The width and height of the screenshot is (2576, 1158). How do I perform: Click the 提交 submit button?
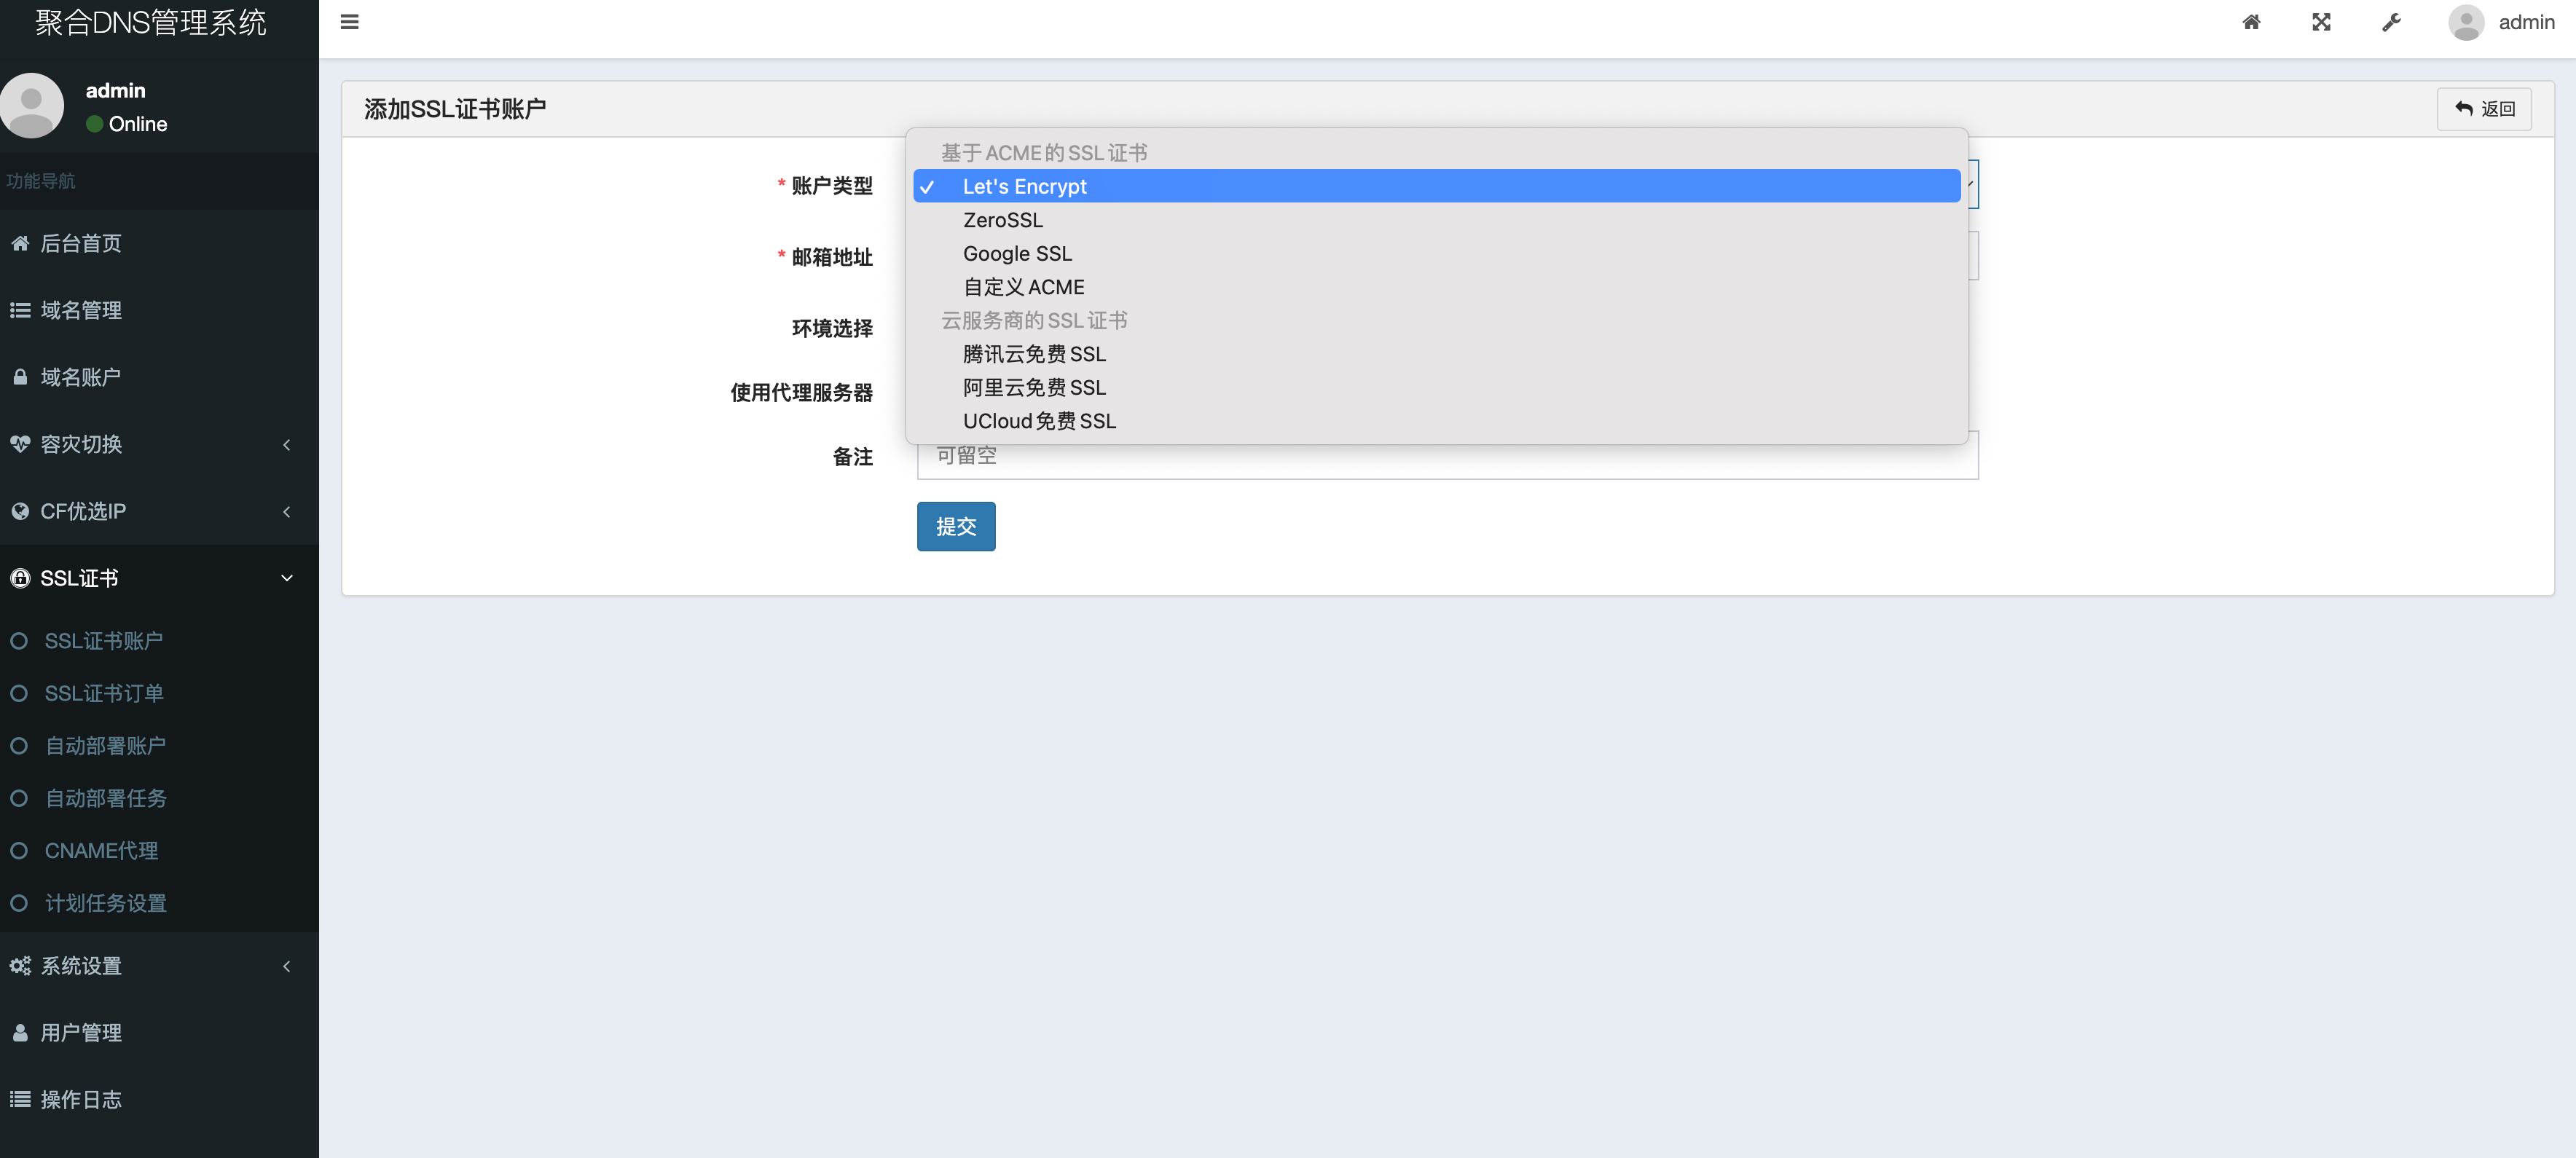(956, 526)
